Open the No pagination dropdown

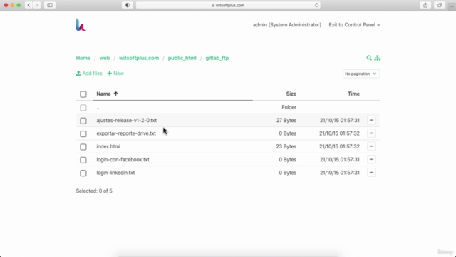(x=361, y=74)
